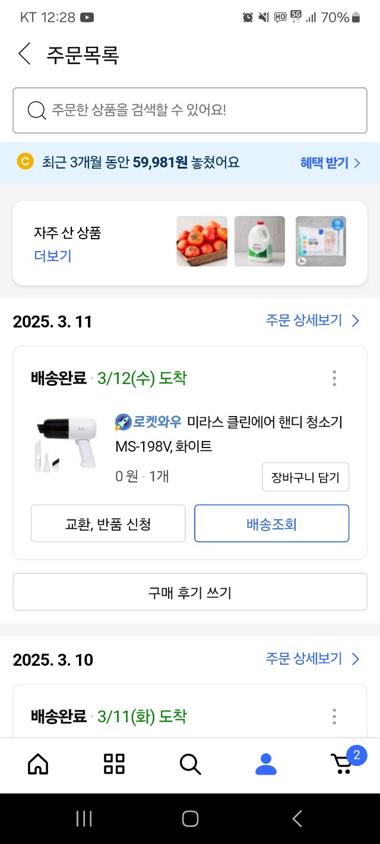Open the category grid in the bottom navigation

pyautogui.click(x=114, y=764)
